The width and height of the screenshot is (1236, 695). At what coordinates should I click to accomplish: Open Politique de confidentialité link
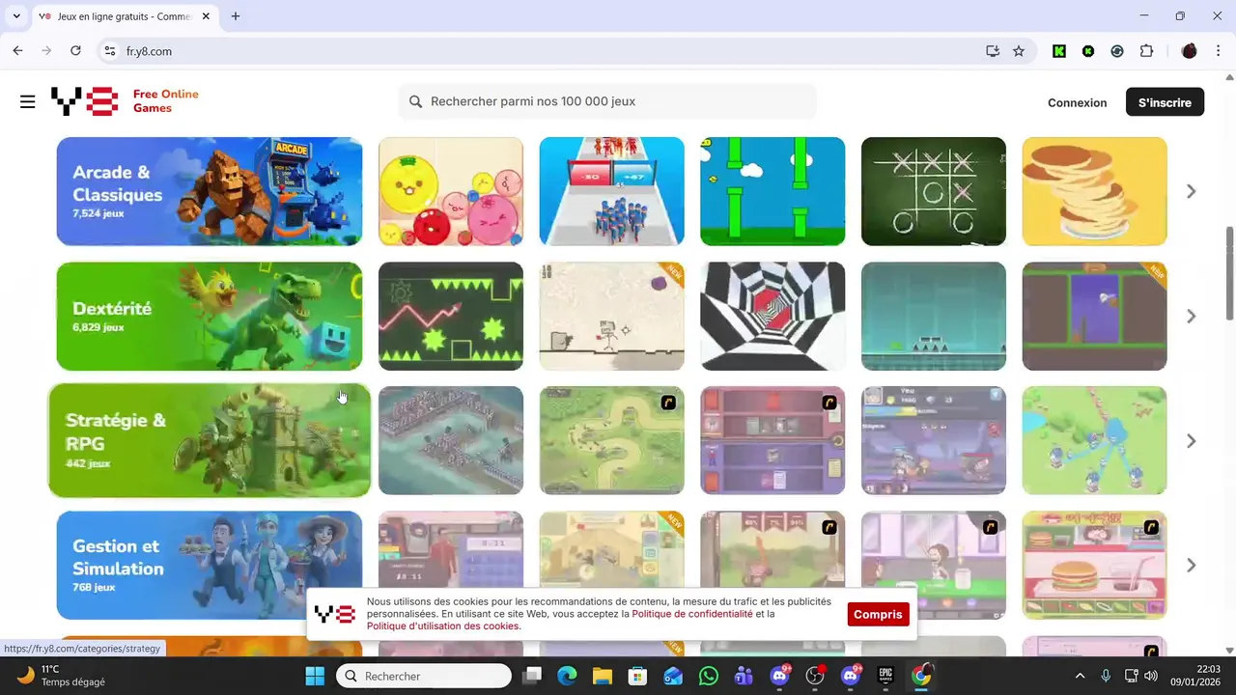692,614
